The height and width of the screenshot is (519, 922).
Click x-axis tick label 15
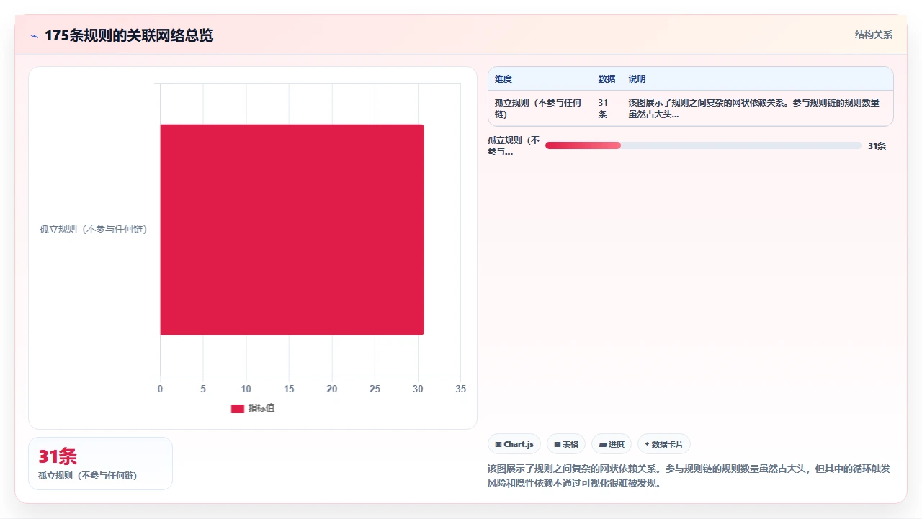pyautogui.click(x=289, y=389)
